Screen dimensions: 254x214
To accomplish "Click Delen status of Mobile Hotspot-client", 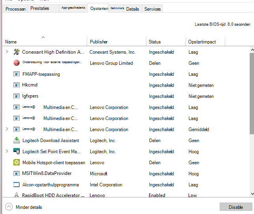I will point(155,163).
